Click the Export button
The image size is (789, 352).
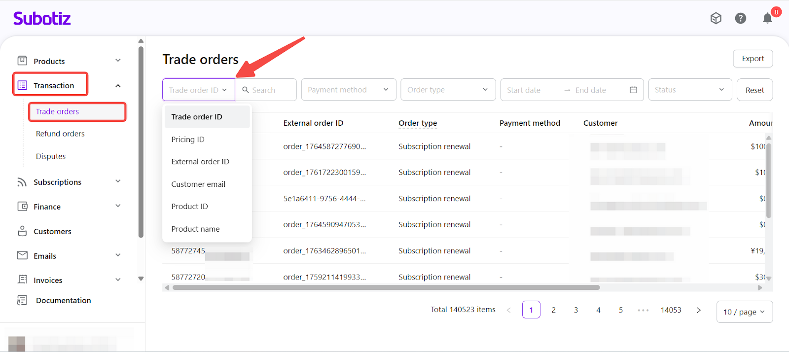coord(753,59)
